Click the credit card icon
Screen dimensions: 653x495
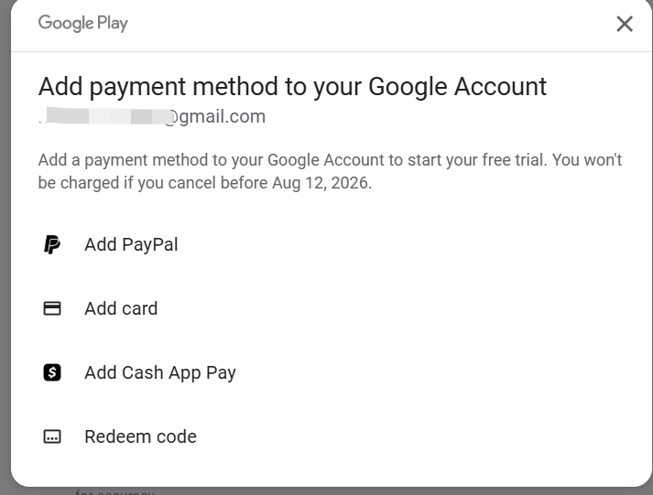[x=52, y=308]
